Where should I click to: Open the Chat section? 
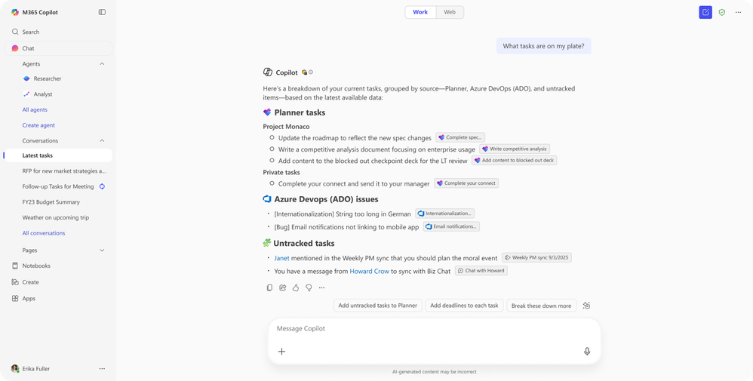point(59,48)
